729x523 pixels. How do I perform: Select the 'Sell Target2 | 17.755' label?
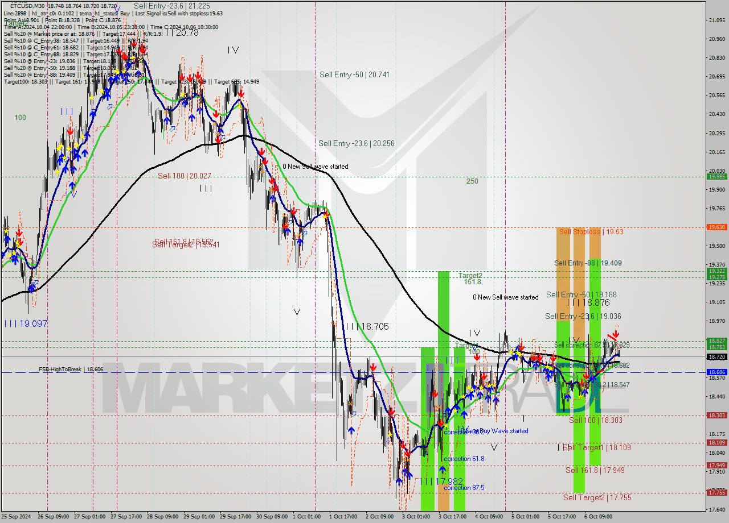click(x=597, y=497)
